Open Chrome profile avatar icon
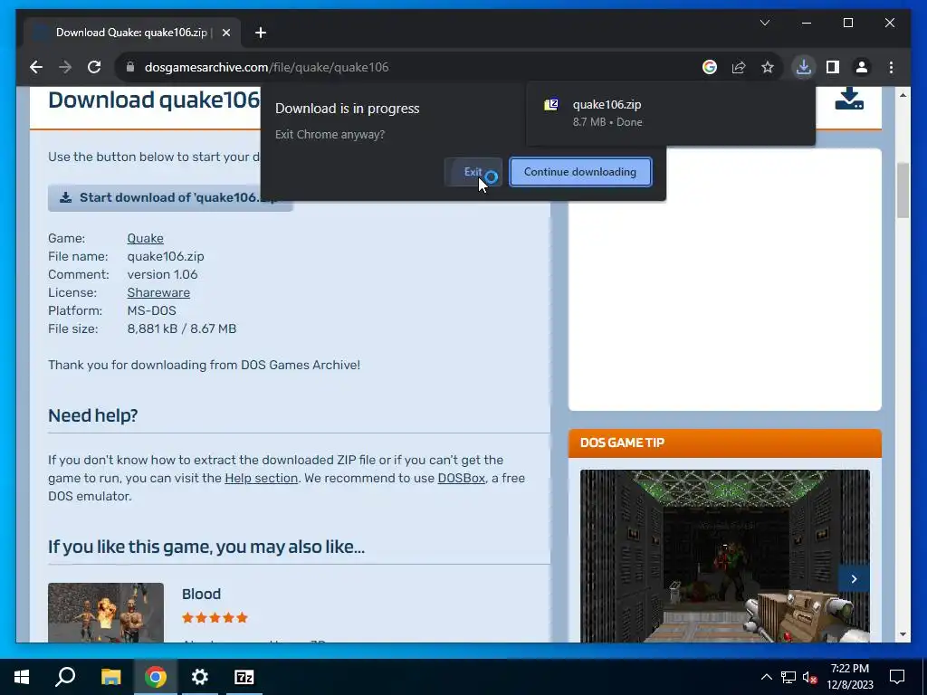 tap(862, 67)
